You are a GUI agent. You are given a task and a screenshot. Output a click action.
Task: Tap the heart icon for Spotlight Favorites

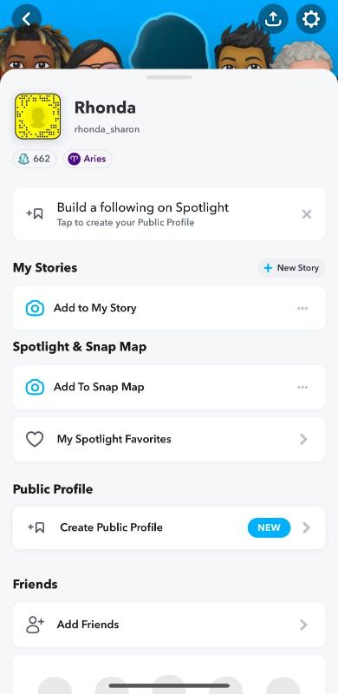coord(35,439)
